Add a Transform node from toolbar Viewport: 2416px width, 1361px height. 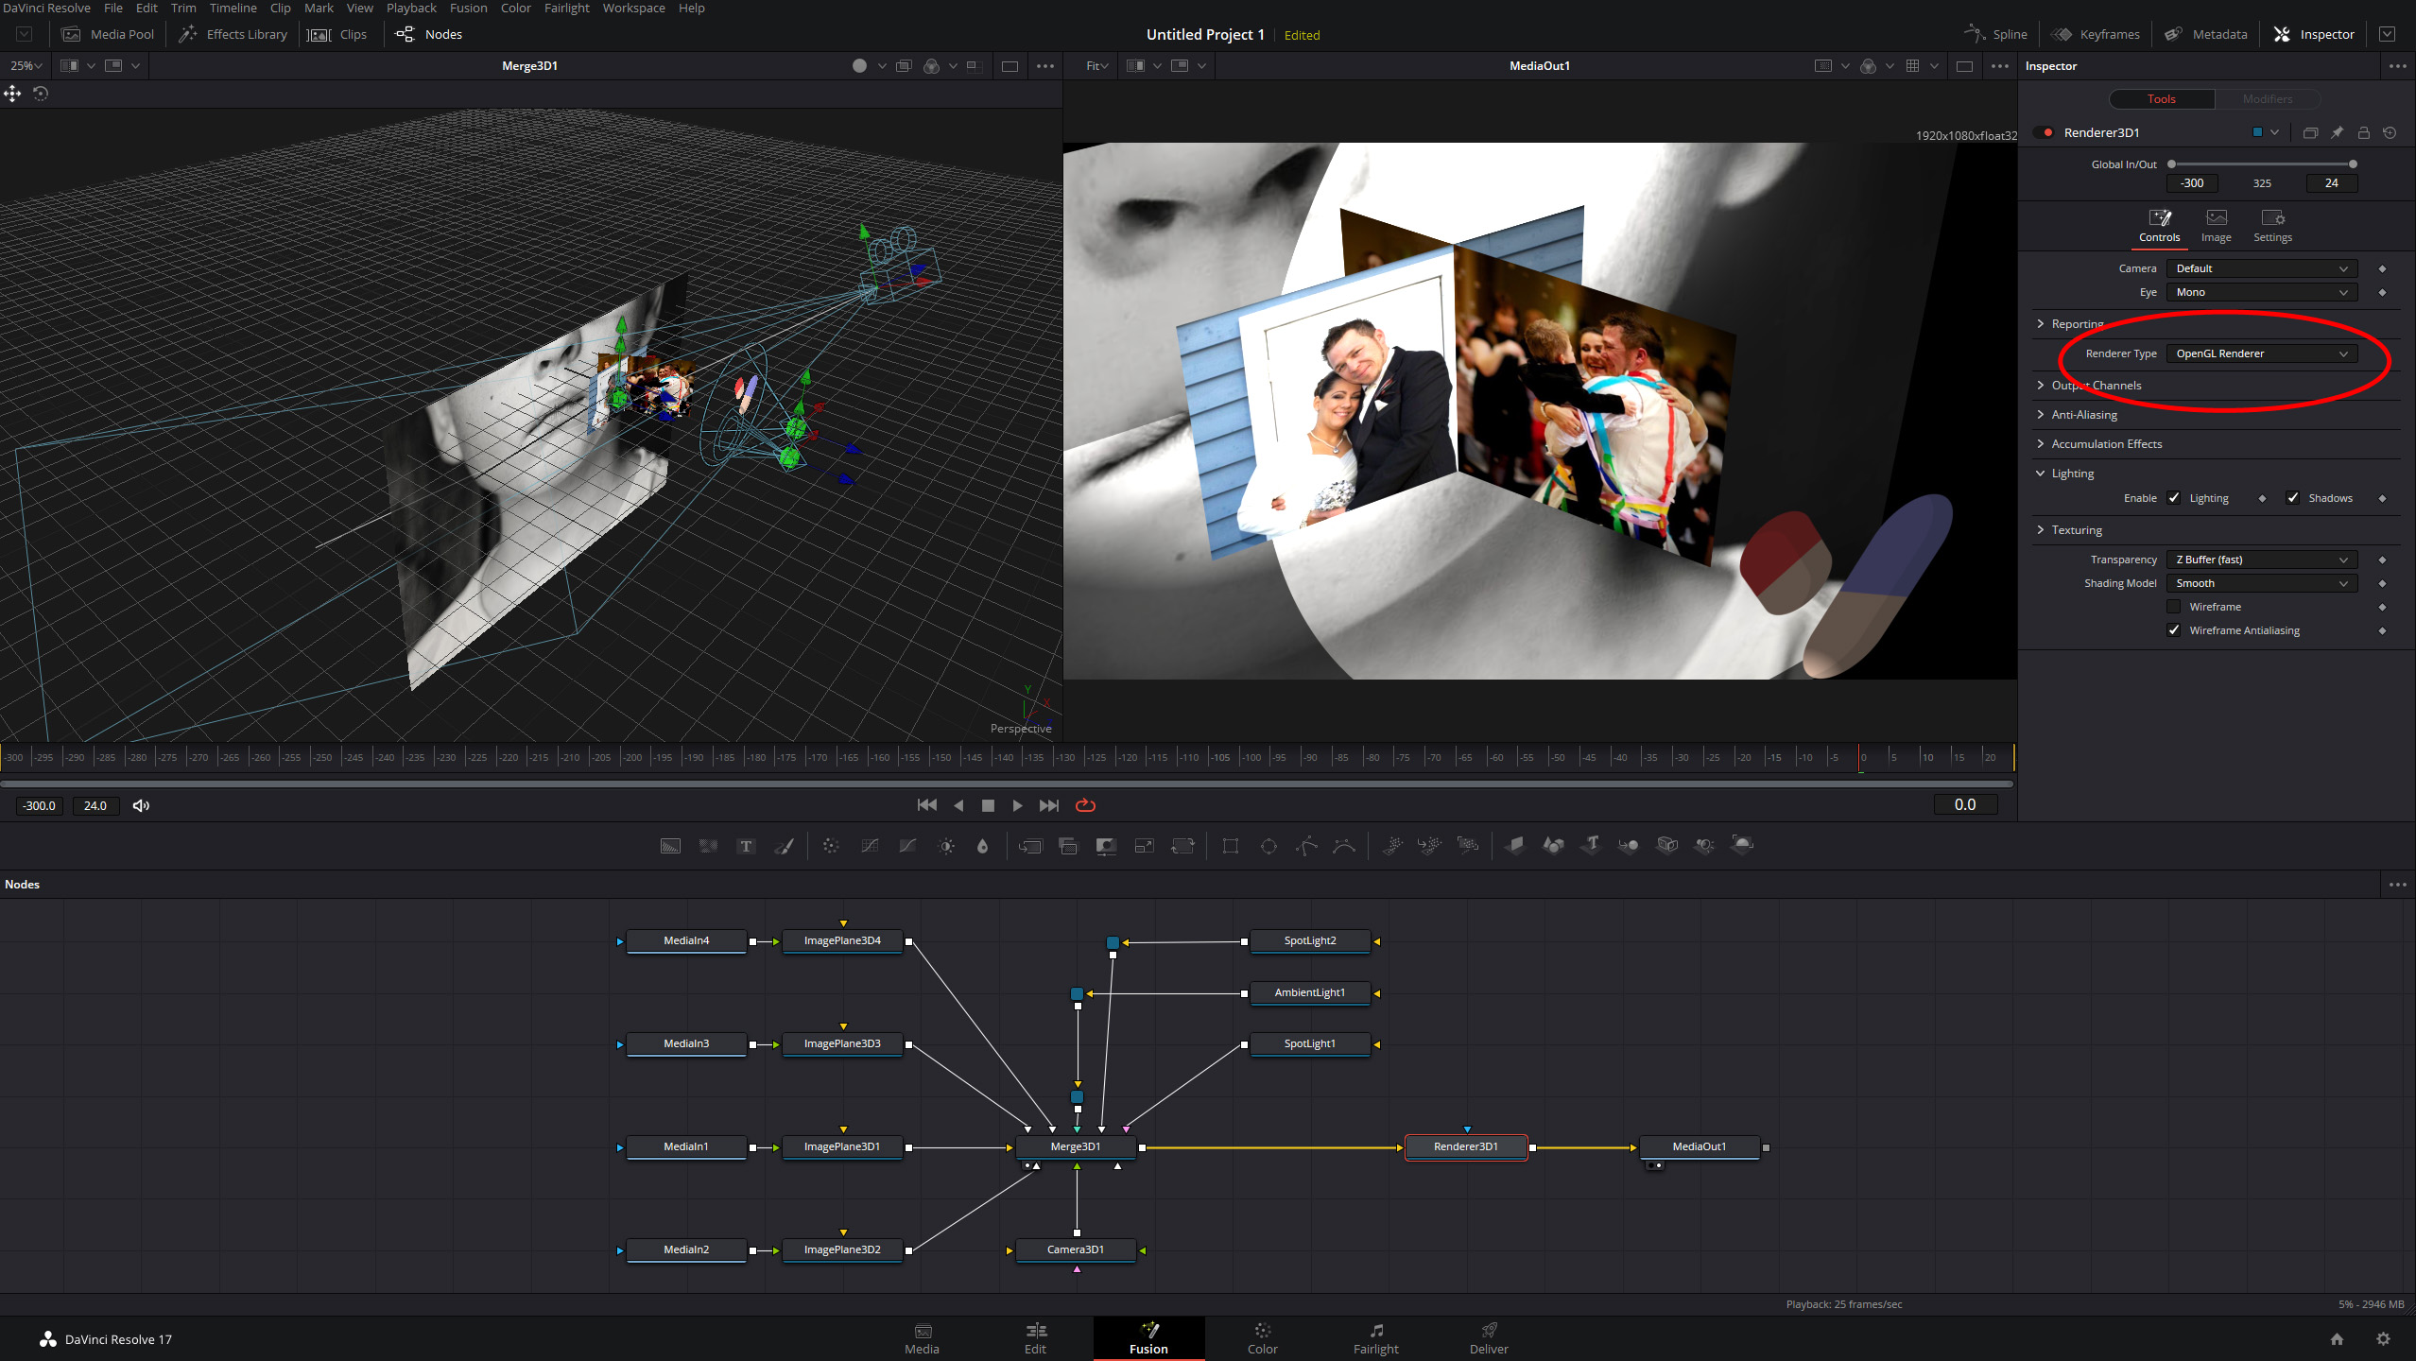(x=1182, y=846)
